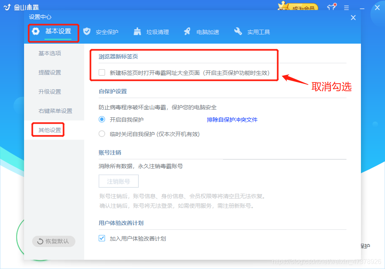This screenshot has height=269, width=385.
Task: Click the 成为会员 crown button
Action: pos(298,7)
